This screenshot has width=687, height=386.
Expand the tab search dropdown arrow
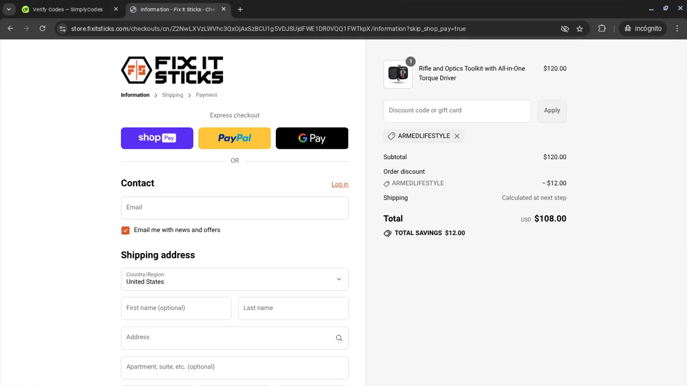[x=9, y=9]
